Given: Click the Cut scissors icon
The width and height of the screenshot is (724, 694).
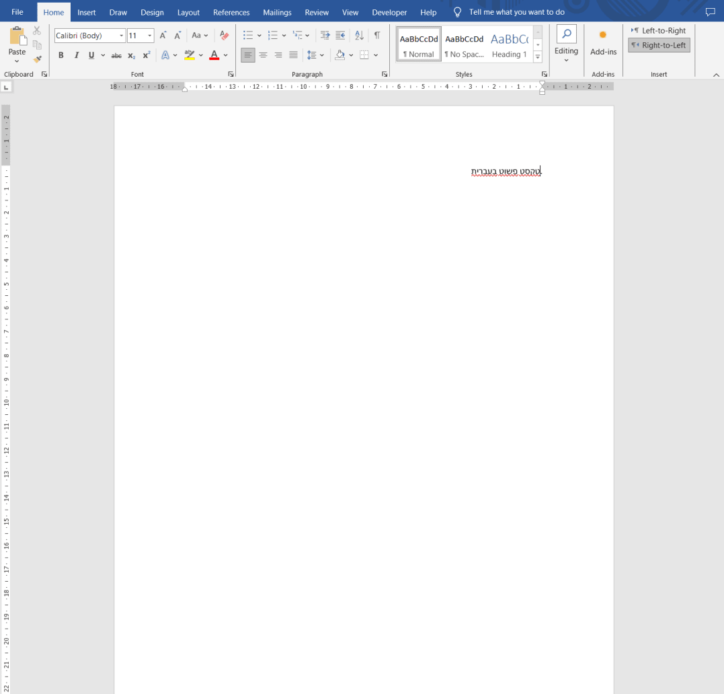Looking at the screenshot, I should point(37,30).
